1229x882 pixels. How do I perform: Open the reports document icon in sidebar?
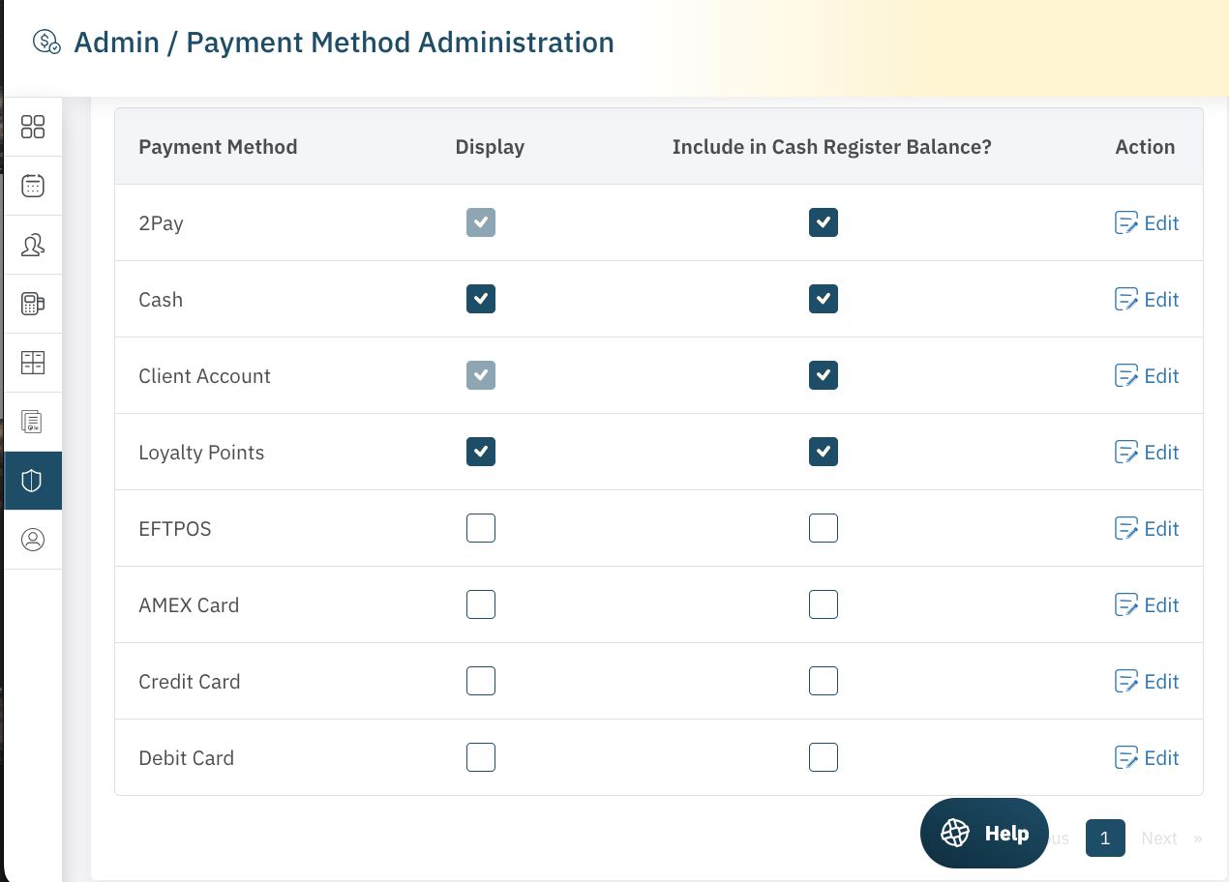point(33,422)
